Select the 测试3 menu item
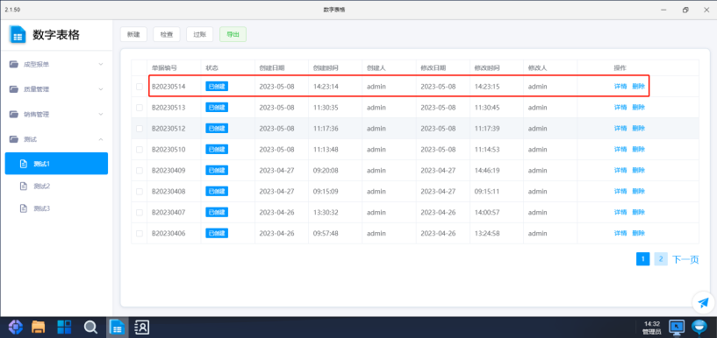 (56, 208)
